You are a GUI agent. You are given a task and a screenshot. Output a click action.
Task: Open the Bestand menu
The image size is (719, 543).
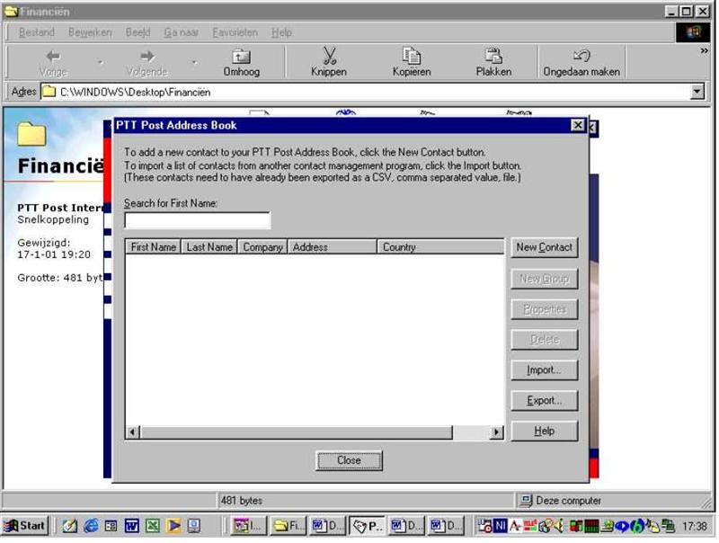pyautogui.click(x=37, y=32)
